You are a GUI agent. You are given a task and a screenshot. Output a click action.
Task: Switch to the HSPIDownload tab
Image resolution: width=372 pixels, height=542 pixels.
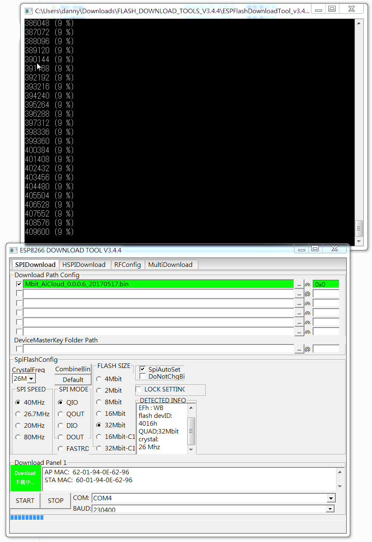[x=84, y=264]
